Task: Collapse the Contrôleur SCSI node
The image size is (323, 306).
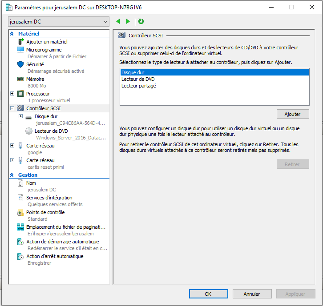Action: [12, 108]
